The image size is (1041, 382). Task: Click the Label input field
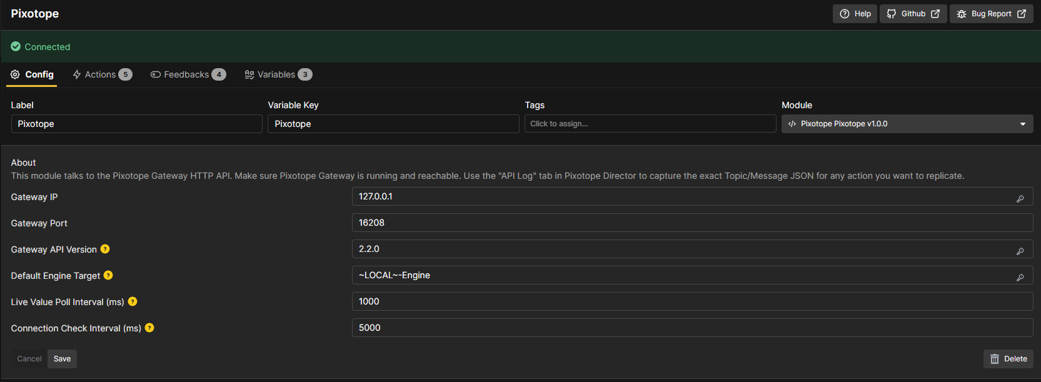(136, 124)
